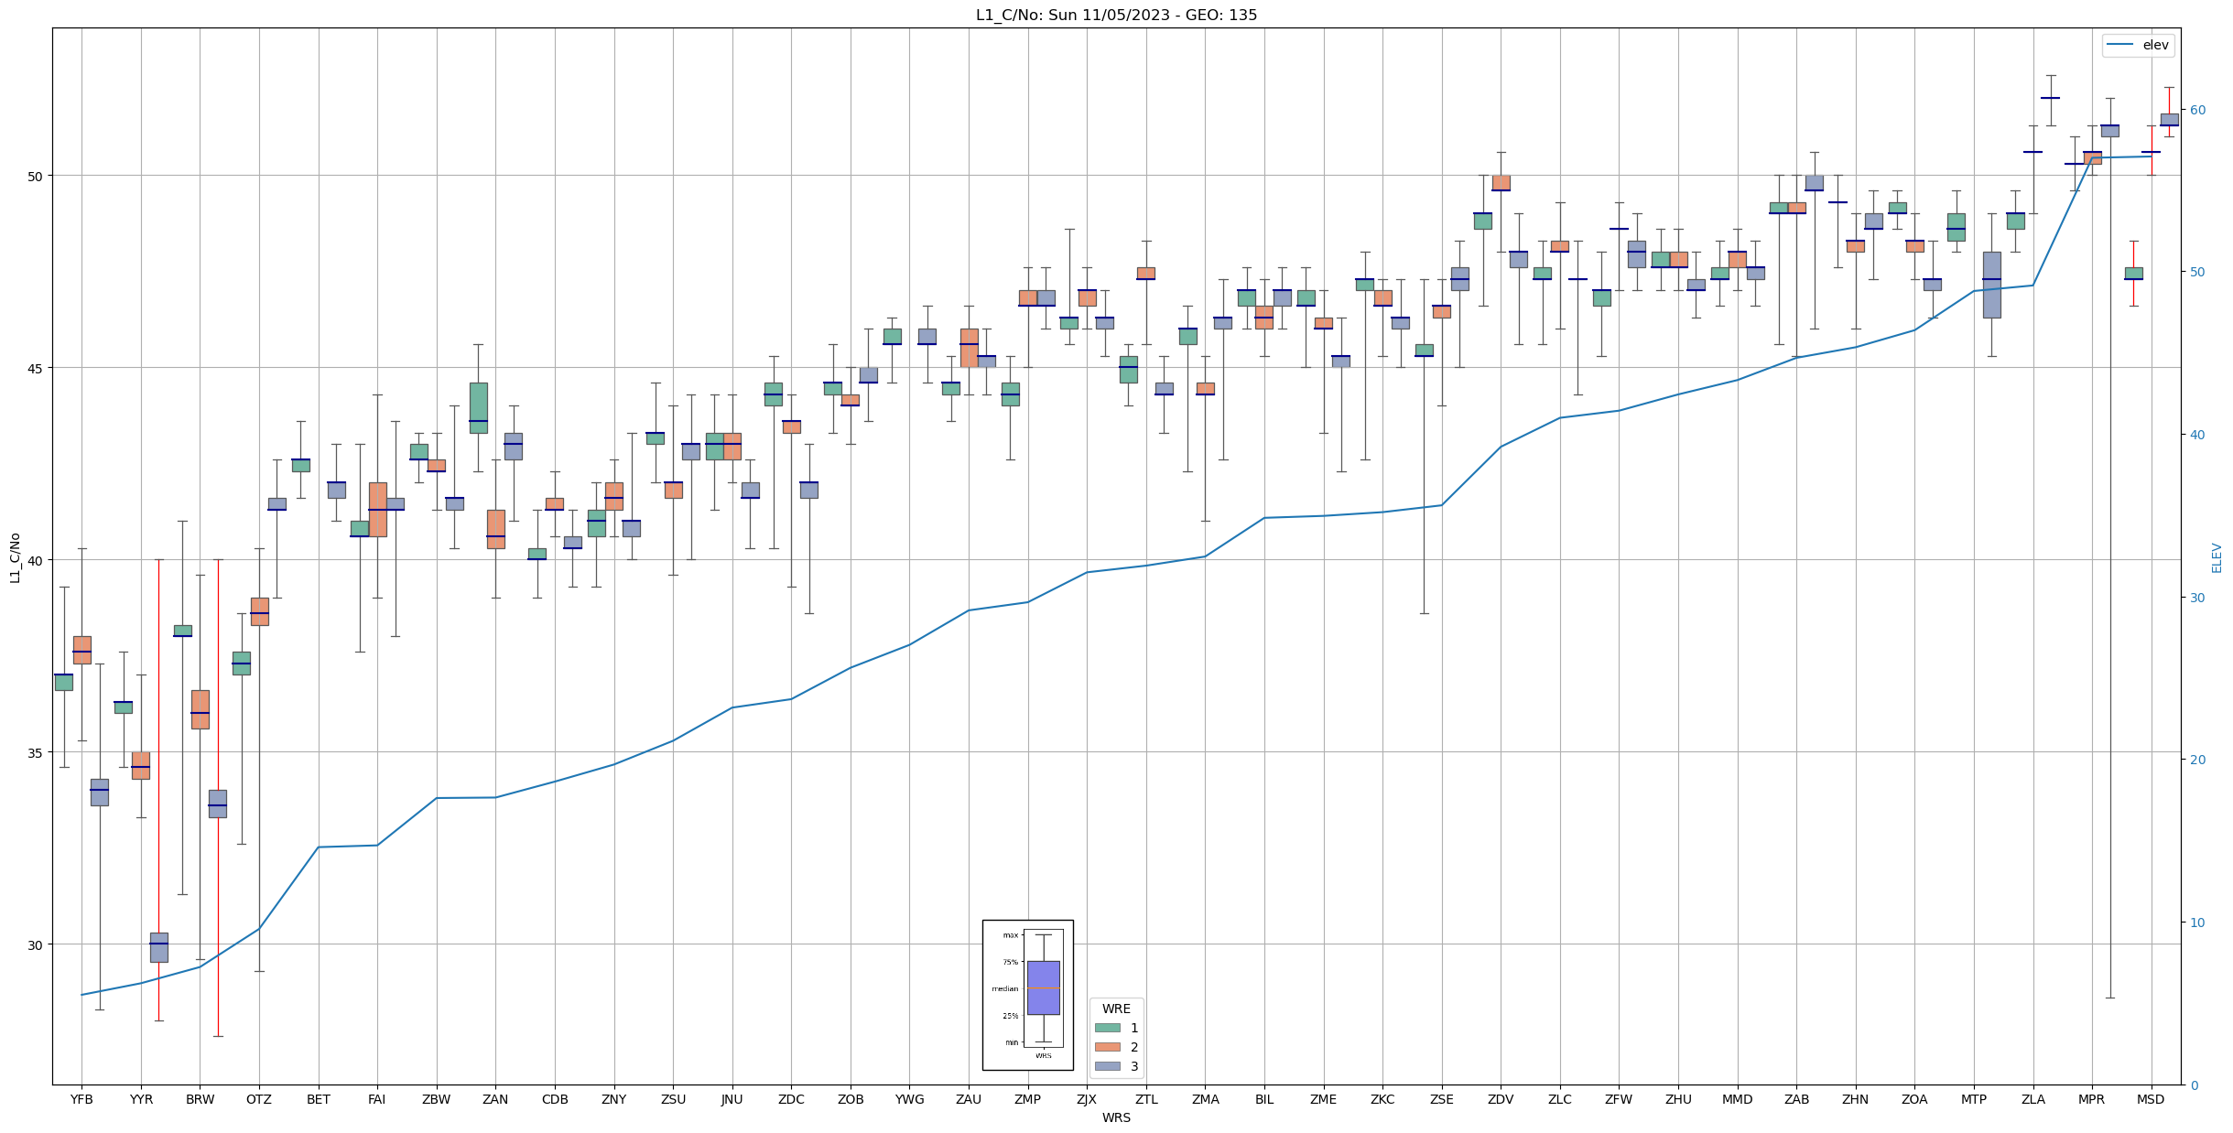Image resolution: width=2233 pixels, height=1133 pixels.
Task: Click the ZFW x-axis label
Action: click(x=1620, y=1099)
